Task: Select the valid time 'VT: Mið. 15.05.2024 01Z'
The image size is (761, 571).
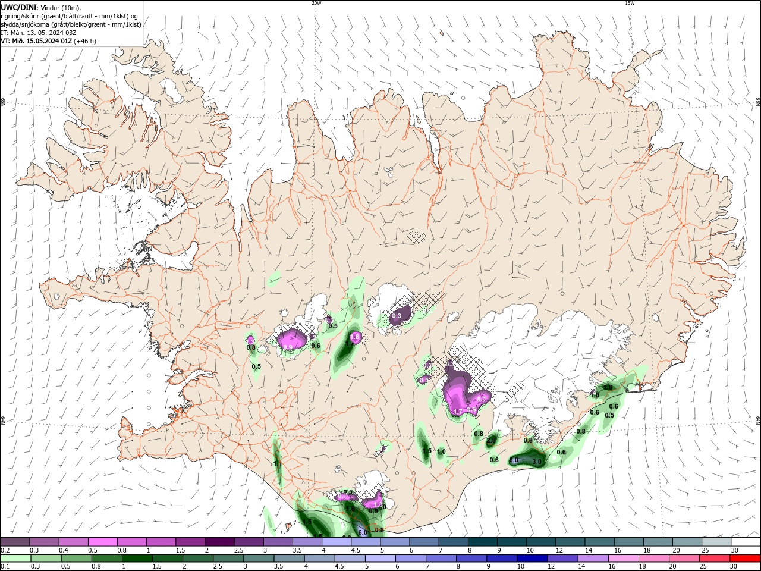Action: 35,41
